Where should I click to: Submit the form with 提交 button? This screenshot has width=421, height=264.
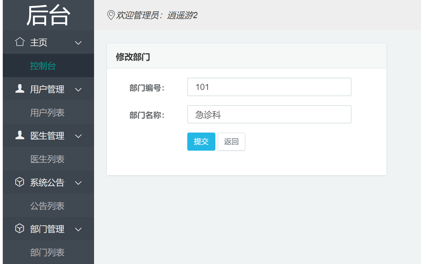(201, 141)
